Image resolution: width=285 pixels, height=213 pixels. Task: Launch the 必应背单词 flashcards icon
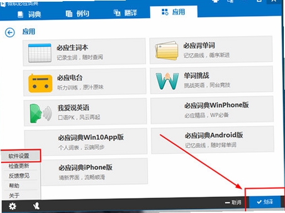[167, 50]
